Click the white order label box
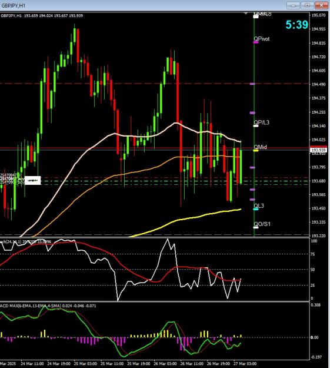 coord(32,180)
